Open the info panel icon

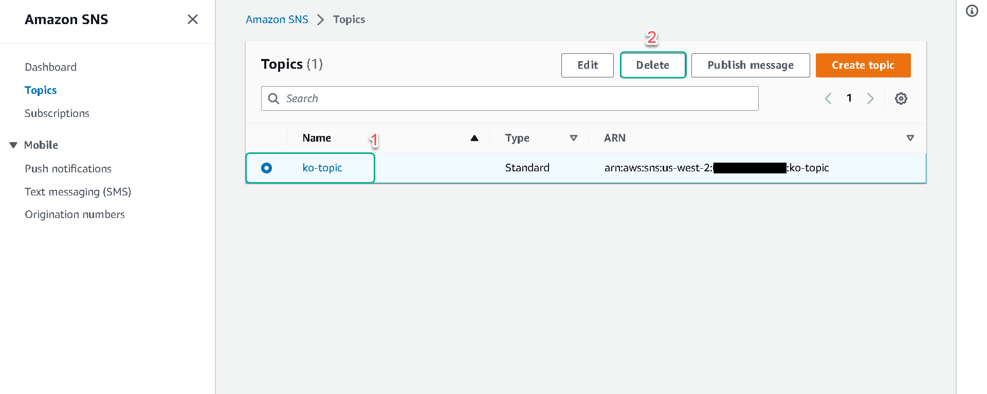click(972, 11)
